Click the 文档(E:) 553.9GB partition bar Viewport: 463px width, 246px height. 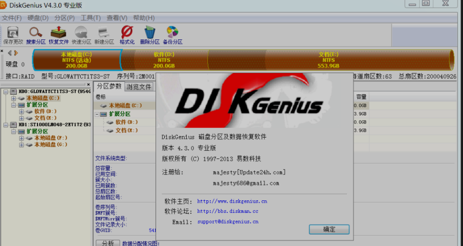click(330, 60)
